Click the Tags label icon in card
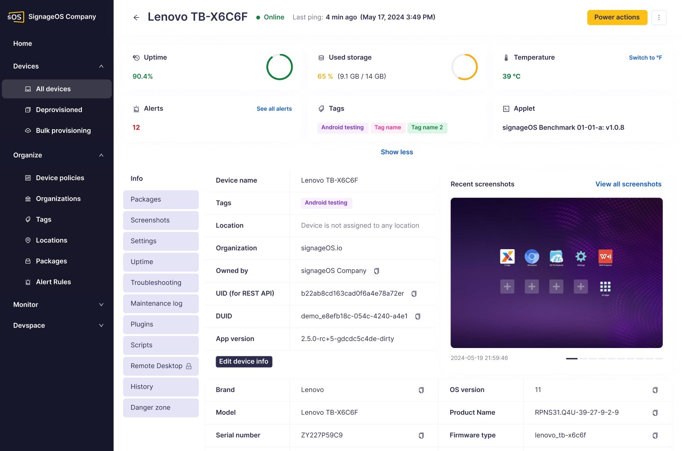The height and width of the screenshot is (451, 682). click(321, 109)
